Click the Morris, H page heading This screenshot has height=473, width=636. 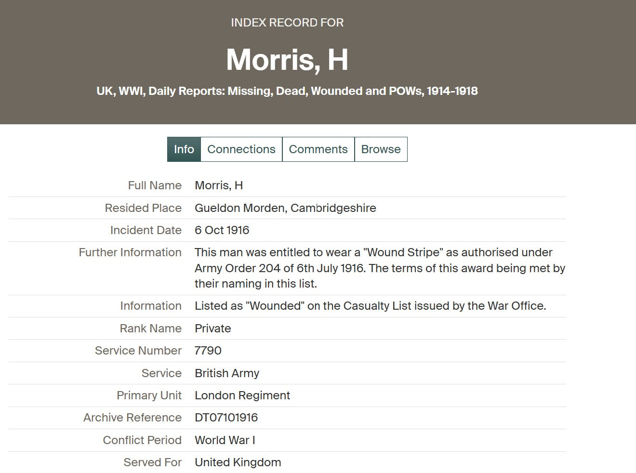(x=287, y=60)
